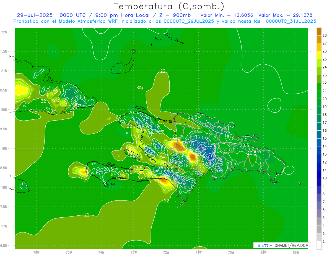Click the '75W' longitude axis label
Screen dimensions: 332x256
point(69,252)
